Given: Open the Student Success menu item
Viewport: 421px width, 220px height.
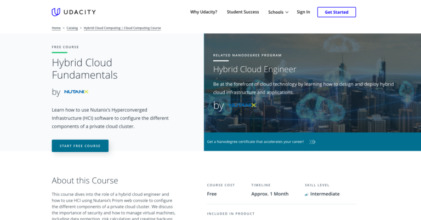Looking at the screenshot, I should click(243, 12).
